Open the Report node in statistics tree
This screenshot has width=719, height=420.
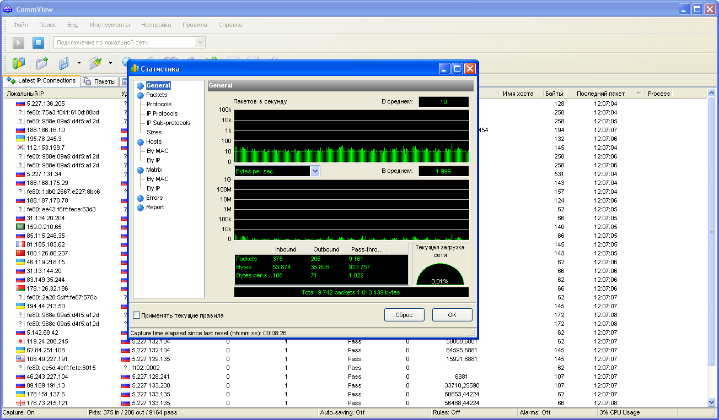(x=154, y=207)
